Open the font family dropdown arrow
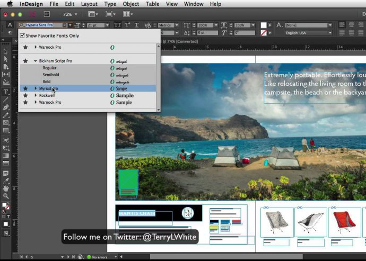The height and width of the screenshot is (261, 366). [x=70, y=25]
